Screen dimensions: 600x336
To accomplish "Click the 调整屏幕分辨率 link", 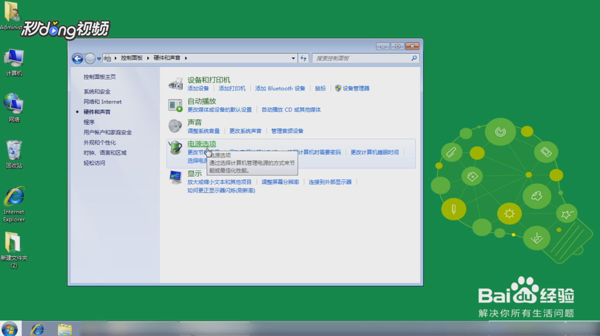I will (280, 182).
